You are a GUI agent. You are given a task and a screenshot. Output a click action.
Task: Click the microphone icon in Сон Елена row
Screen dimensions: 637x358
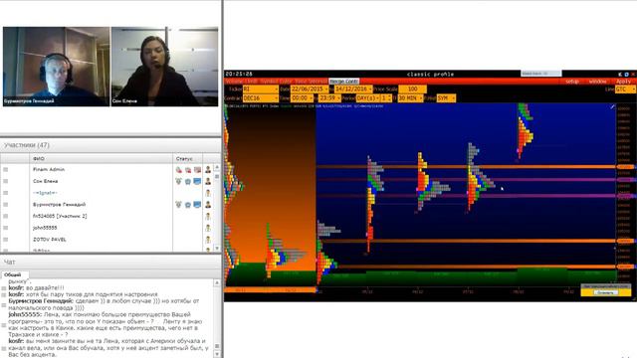pos(179,181)
